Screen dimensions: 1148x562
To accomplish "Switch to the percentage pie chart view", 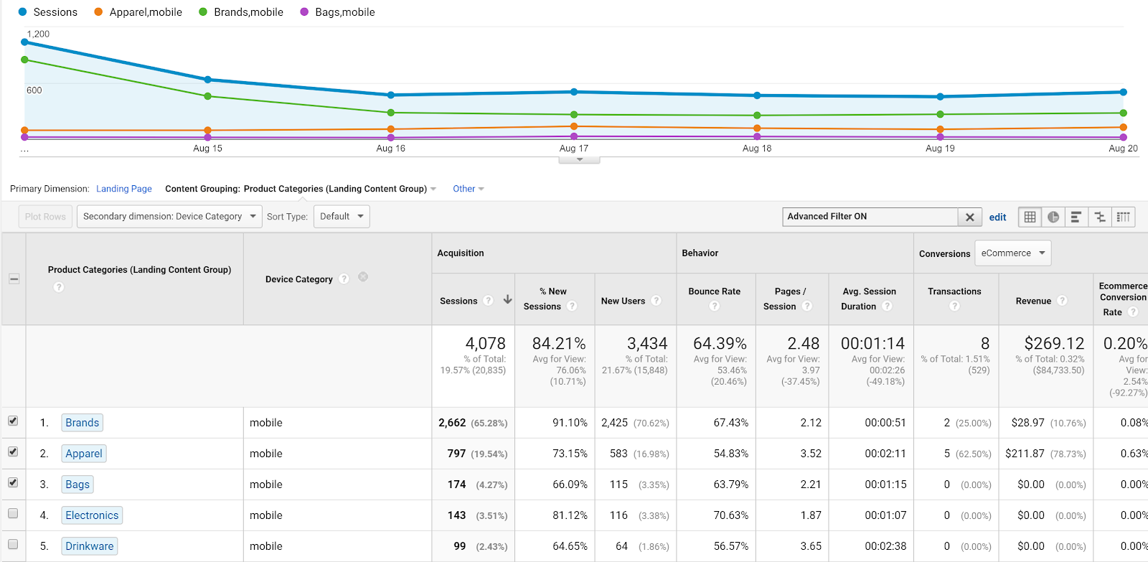I will [1053, 217].
